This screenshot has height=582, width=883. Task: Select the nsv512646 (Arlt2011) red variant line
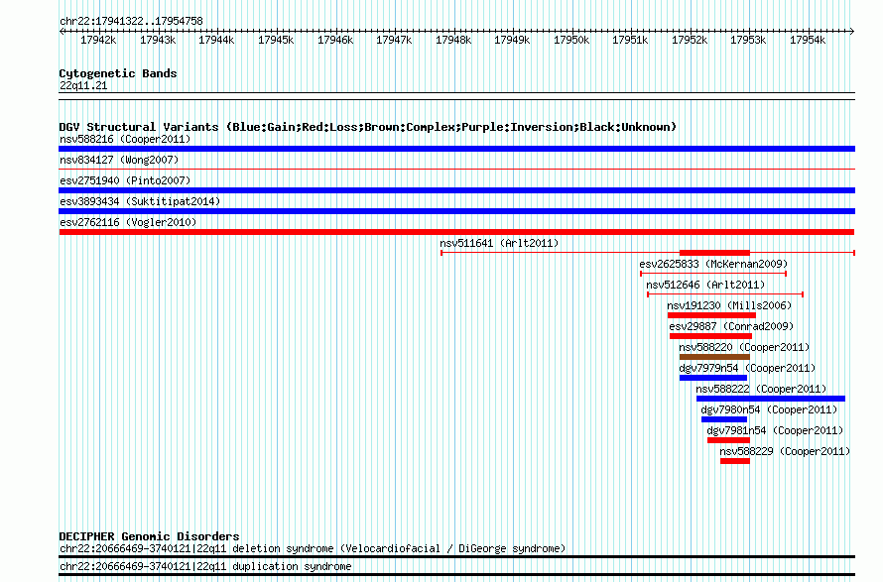click(725, 294)
